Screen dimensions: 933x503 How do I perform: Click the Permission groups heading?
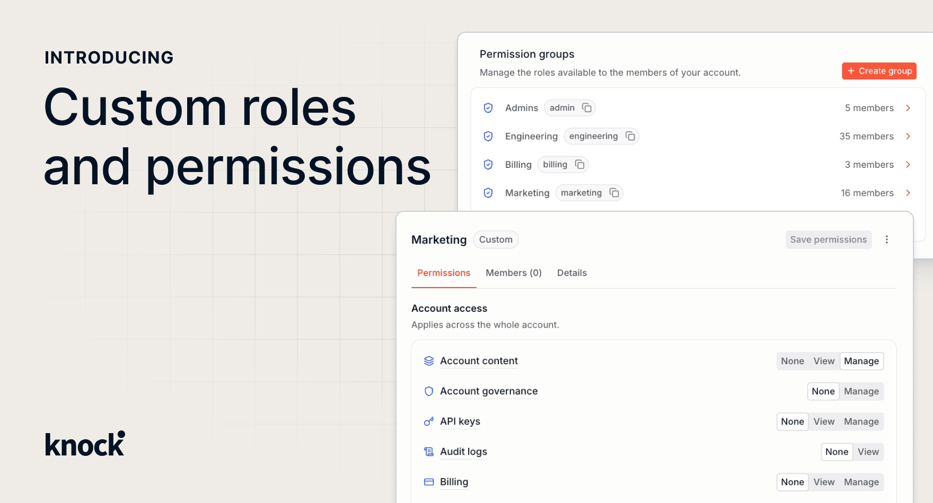(x=527, y=54)
